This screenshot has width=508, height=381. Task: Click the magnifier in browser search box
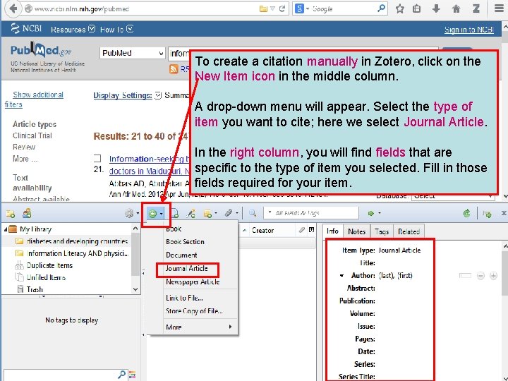point(381,8)
